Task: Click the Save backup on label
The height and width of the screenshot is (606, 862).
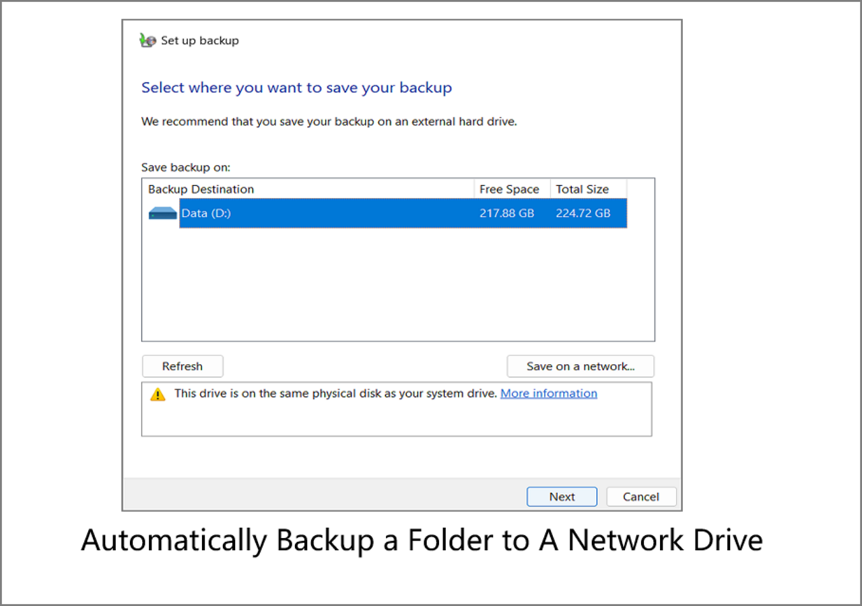Action: pyautogui.click(x=186, y=167)
